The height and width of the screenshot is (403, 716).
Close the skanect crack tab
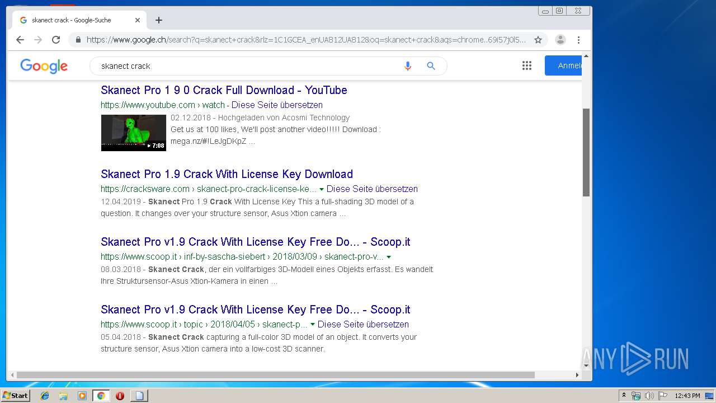click(x=138, y=20)
